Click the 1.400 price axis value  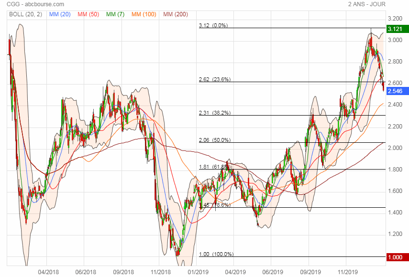click(x=395, y=213)
